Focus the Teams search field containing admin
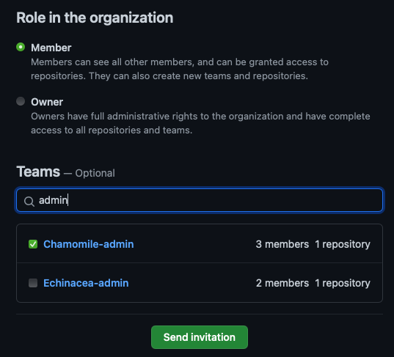 click(200, 200)
